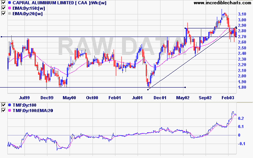Screen dimensions: 253x158
Task: Select 2.85 resistance line left end handle
Action: click(x=185, y=28)
